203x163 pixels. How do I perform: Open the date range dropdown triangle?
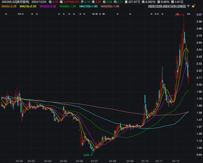188,6
